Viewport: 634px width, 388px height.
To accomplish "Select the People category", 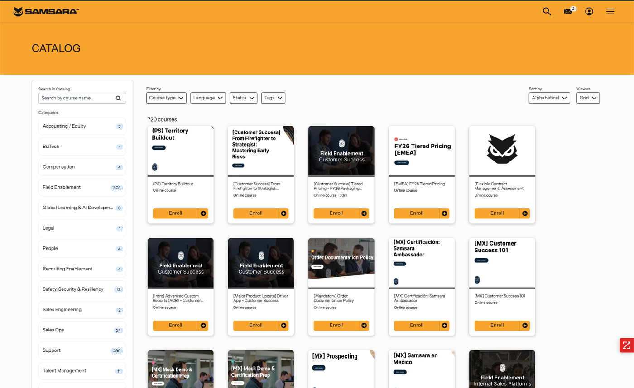I will pos(82,249).
